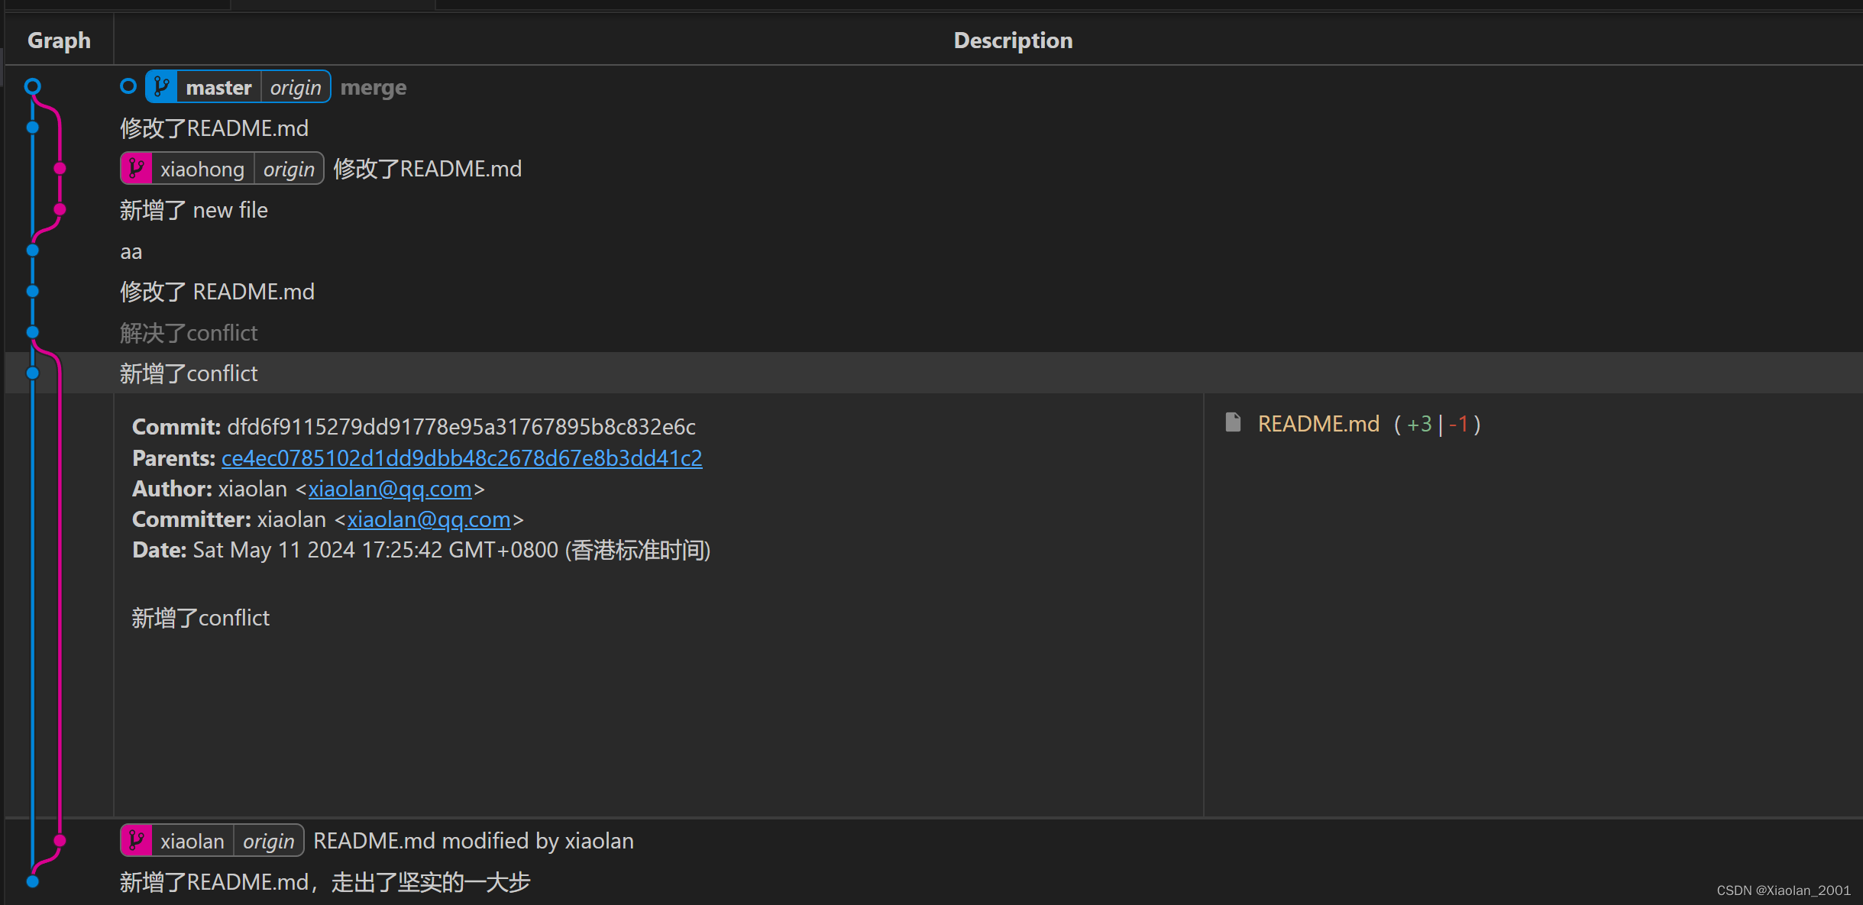Screen dimensions: 1863x905
Task: Select the merge commit row
Action: [933, 87]
